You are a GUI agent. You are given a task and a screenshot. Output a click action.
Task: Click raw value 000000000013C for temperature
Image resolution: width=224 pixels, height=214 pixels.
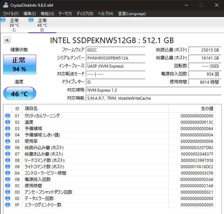coord(197,122)
